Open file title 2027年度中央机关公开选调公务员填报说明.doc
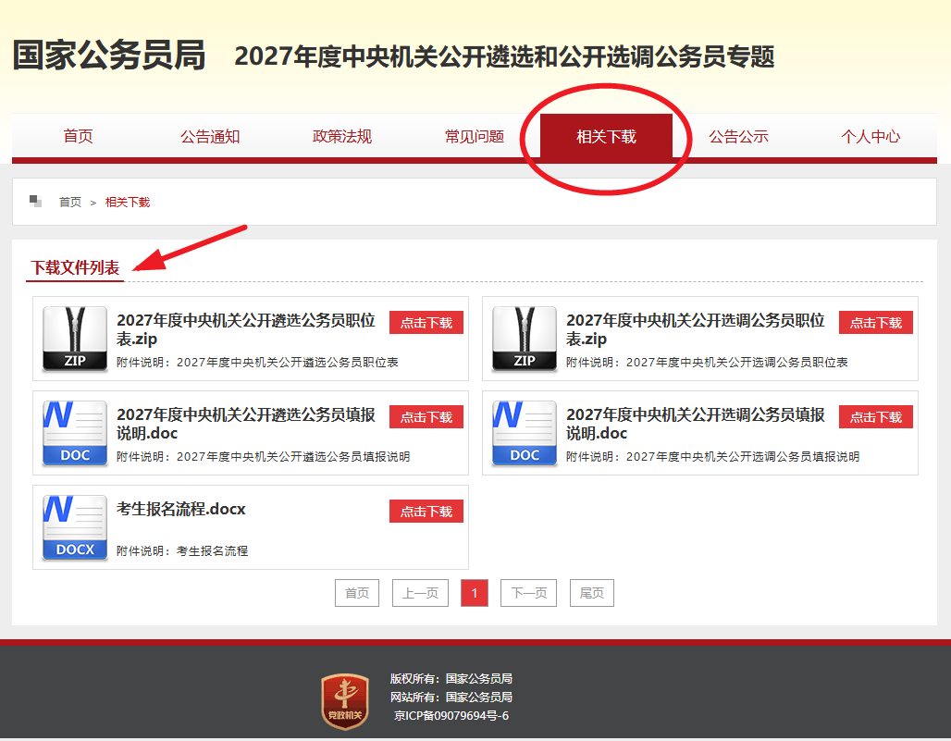Screen dimensions: 951x741 (x=695, y=424)
